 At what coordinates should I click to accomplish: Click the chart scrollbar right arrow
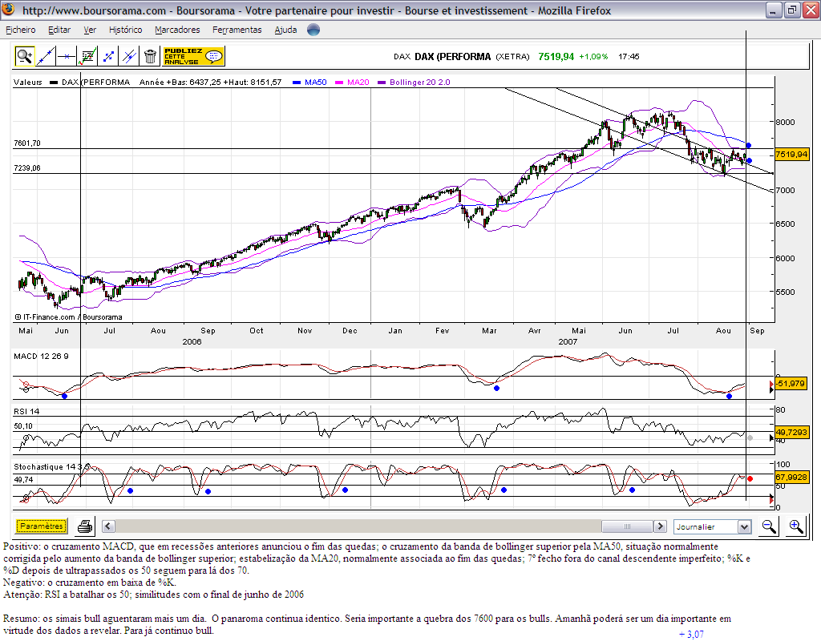(661, 526)
